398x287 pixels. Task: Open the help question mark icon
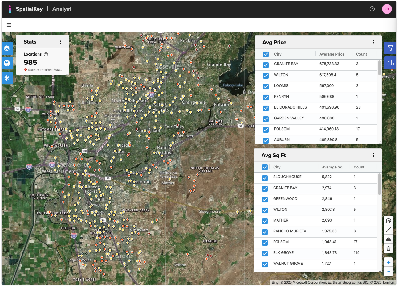point(372,9)
